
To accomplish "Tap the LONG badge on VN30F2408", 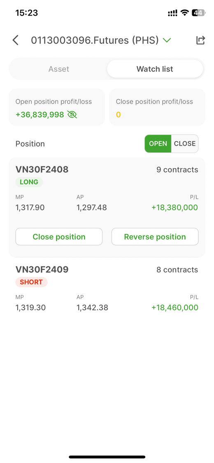I will tap(29, 182).
